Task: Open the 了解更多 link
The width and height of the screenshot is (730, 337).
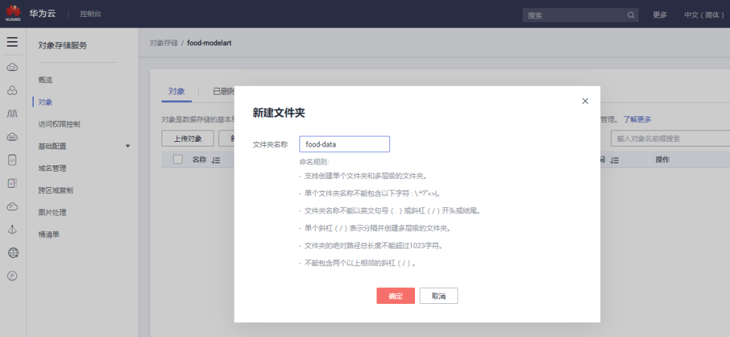Action: (637, 120)
